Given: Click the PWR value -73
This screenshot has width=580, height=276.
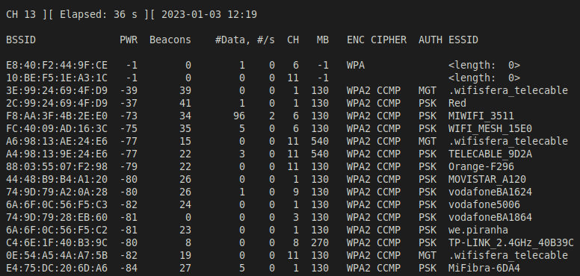Looking at the screenshot, I should [x=129, y=116].
